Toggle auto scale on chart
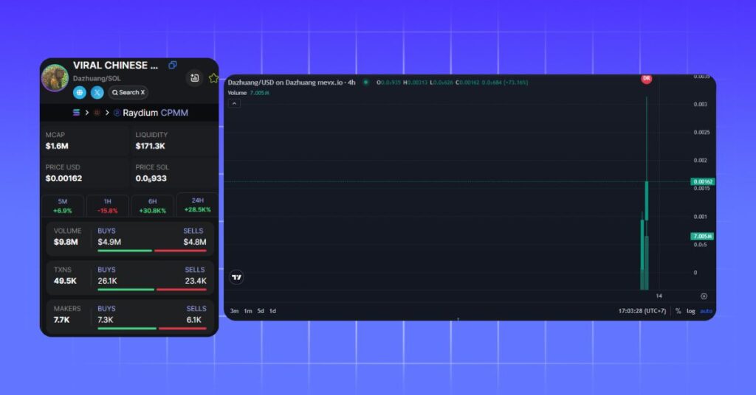This screenshot has height=395, width=756. pyautogui.click(x=707, y=311)
